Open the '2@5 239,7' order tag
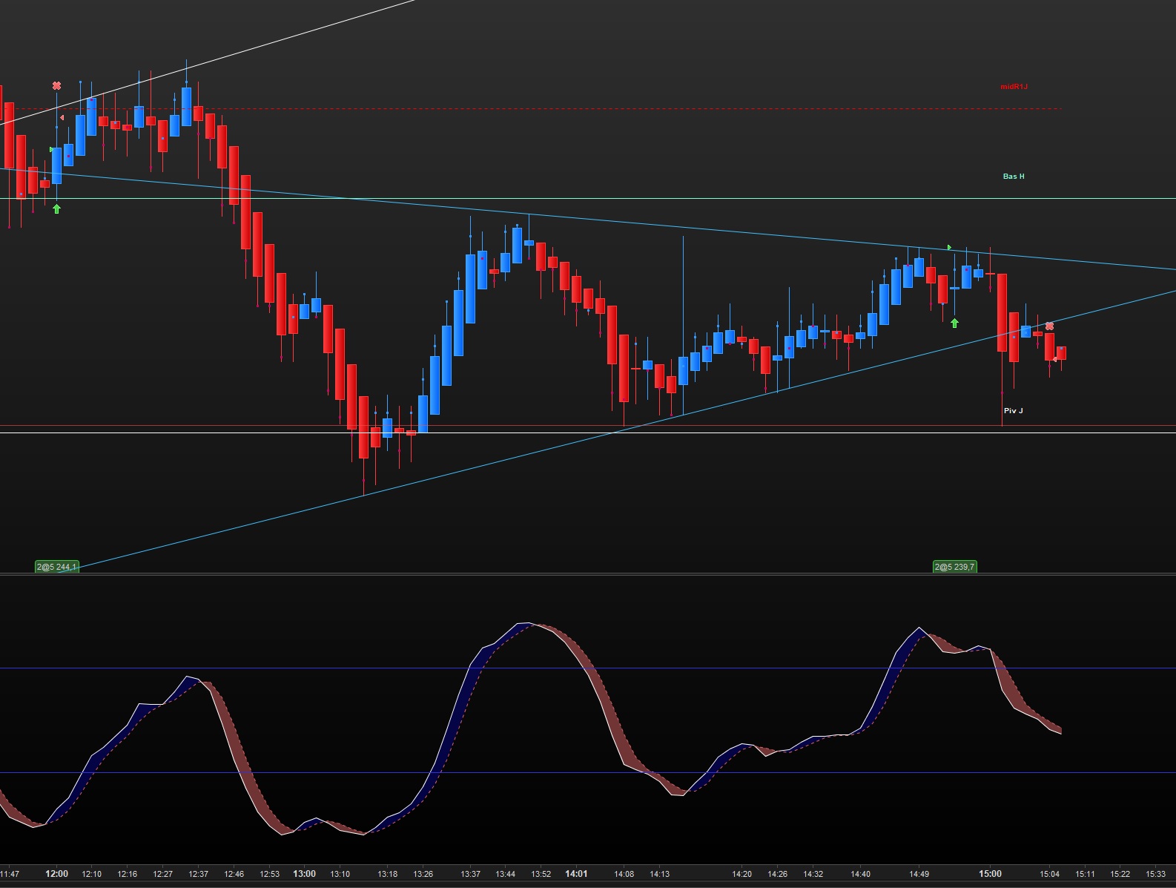This screenshot has height=888, width=1176. [x=955, y=567]
